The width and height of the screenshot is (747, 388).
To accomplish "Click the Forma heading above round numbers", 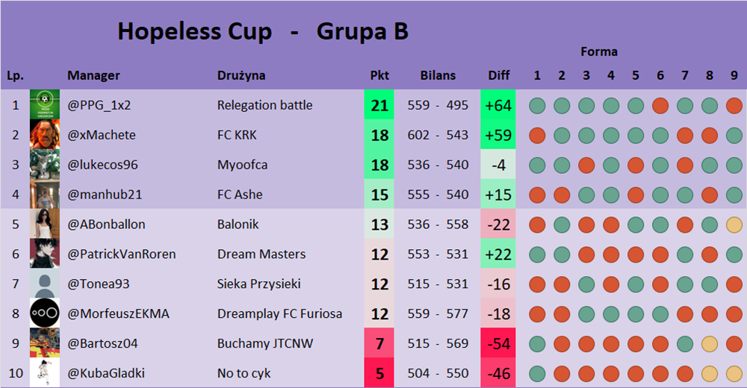I will (598, 51).
